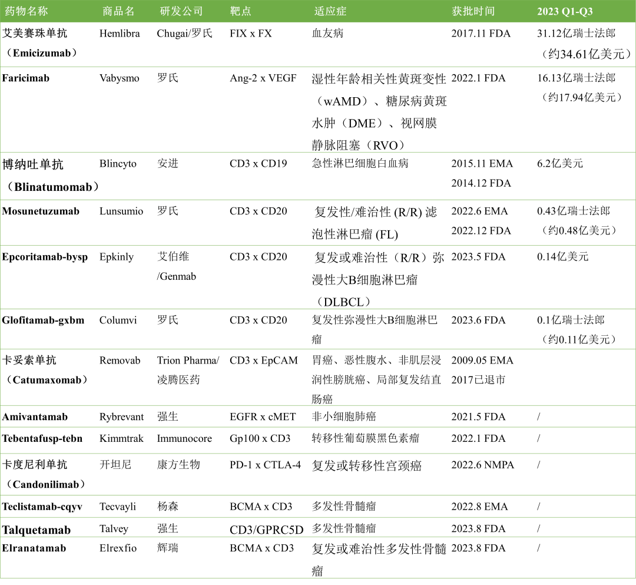Click the second-to-last table row
Screen dimensions: 636x585
[x=318, y=527]
